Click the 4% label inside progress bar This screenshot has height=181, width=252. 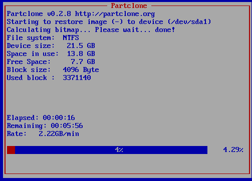tap(119, 150)
